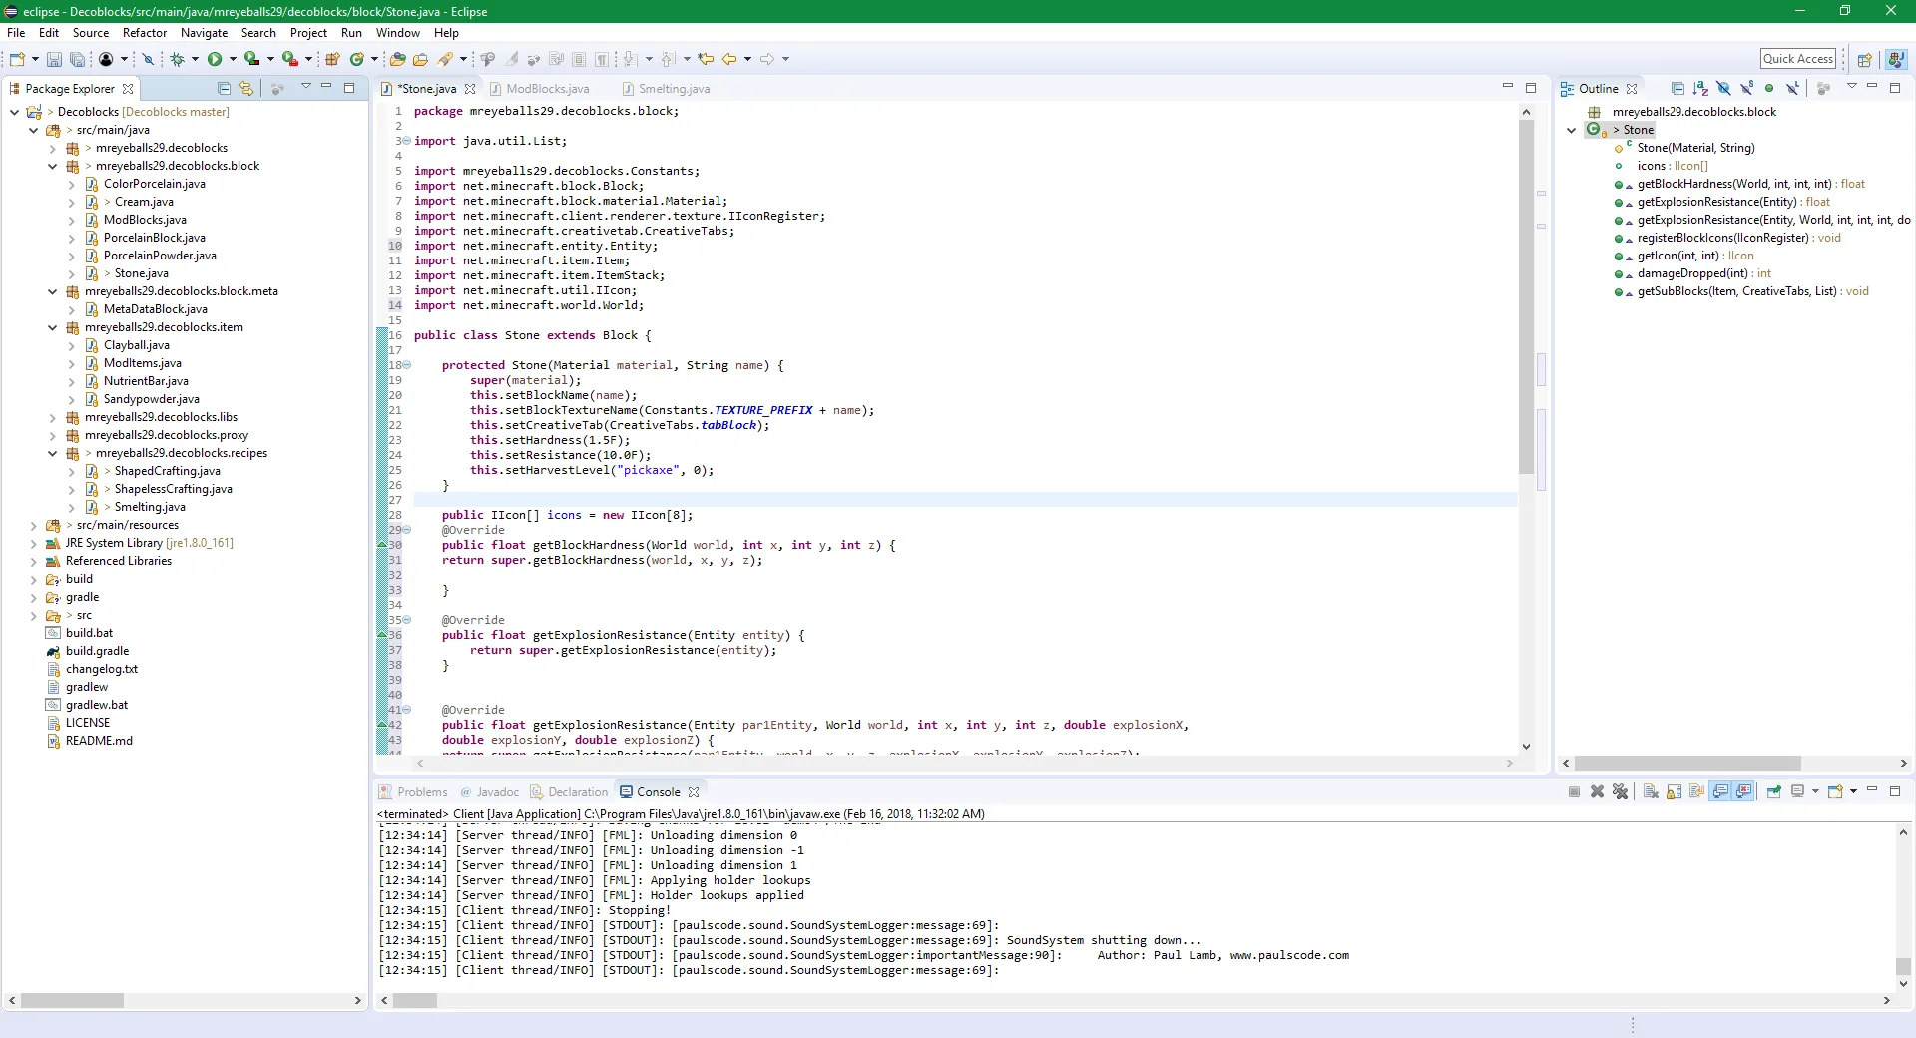Toggle Scroll Lock in Console toolbar
The width and height of the screenshot is (1916, 1038).
click(x=1674, y=792)
